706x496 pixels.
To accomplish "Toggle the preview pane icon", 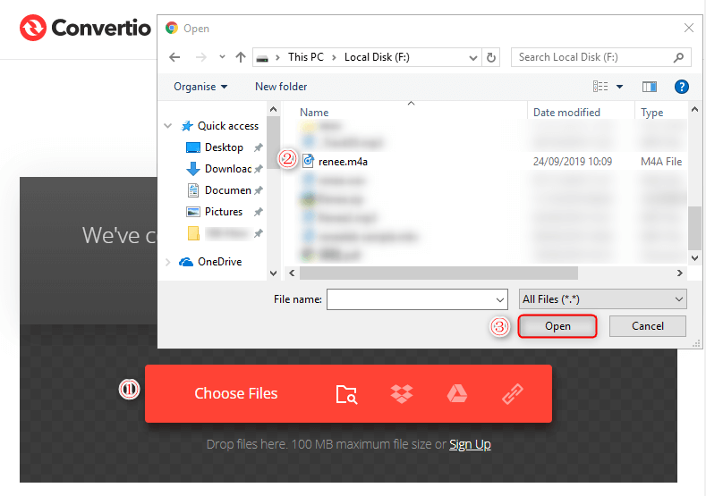I will (x=650, y=87).
